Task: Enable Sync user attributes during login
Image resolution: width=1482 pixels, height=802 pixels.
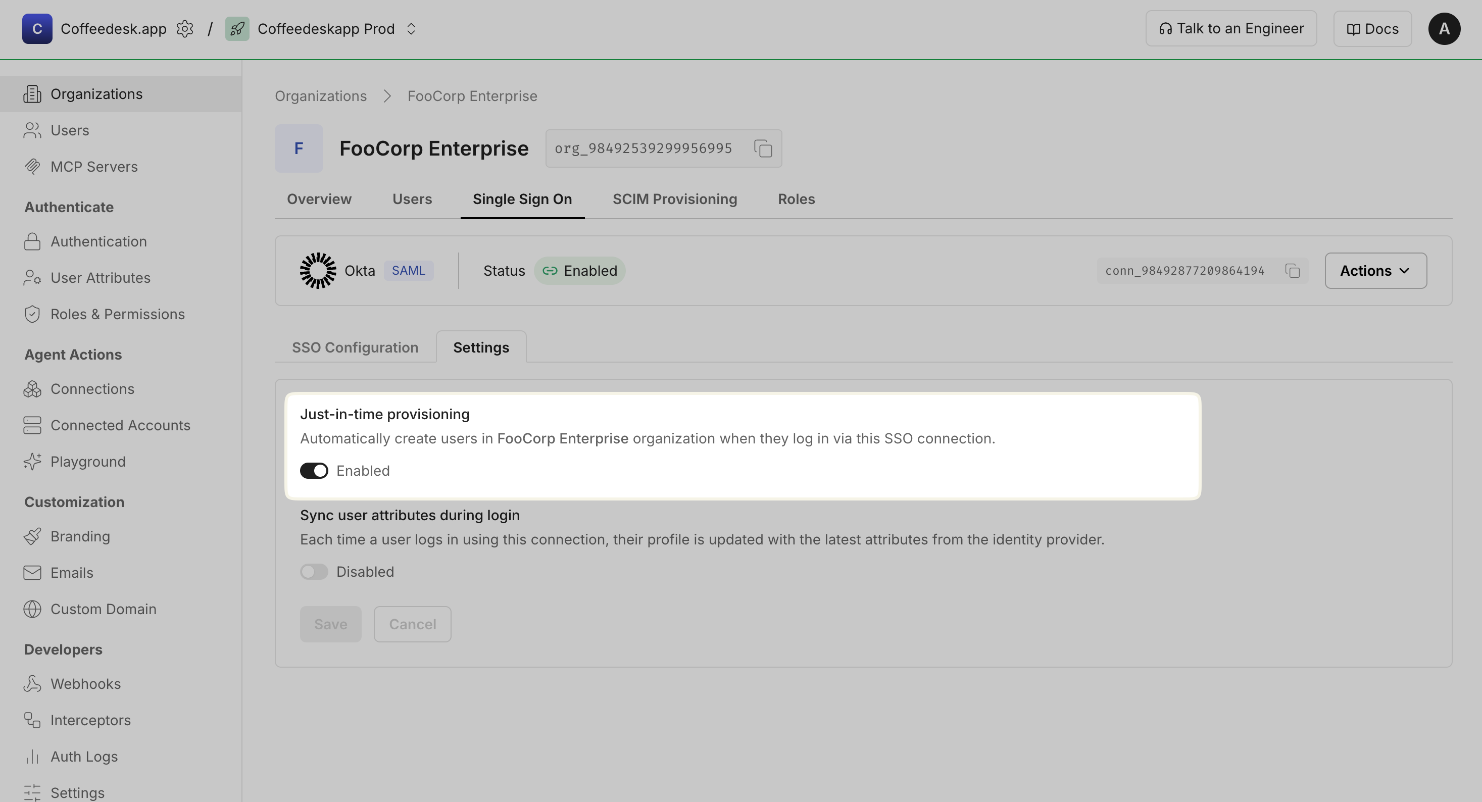Action: click(314, 572)
